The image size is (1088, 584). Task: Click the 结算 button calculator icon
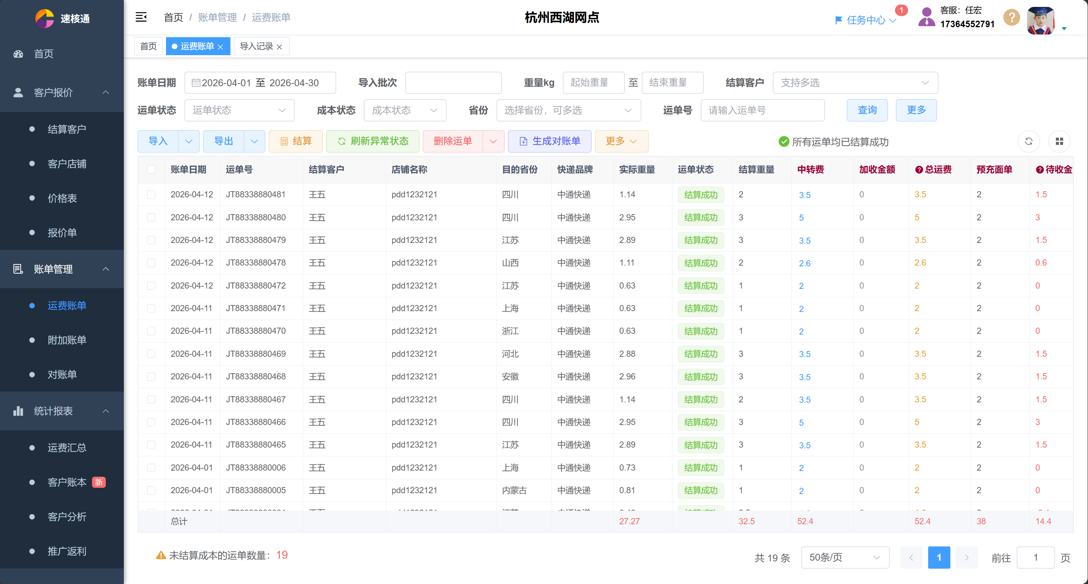pos(284,141)
